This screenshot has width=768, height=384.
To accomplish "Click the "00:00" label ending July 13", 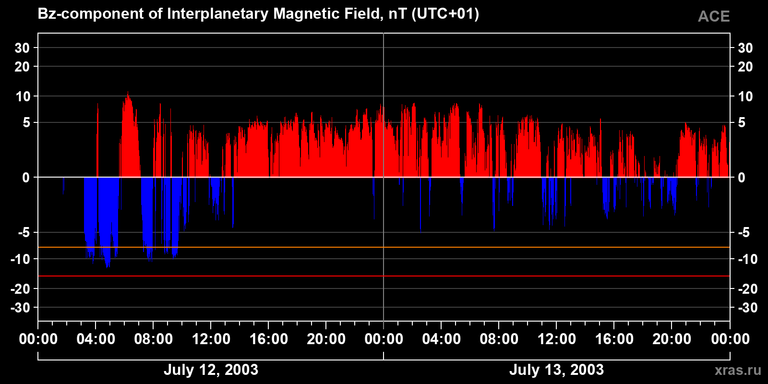I will tap(730, 339).
